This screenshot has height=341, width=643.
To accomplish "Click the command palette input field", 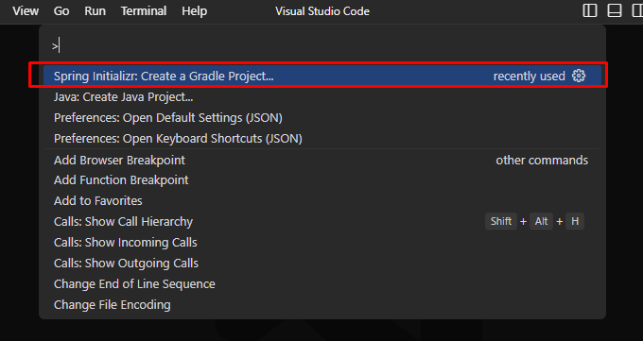I will (x=322, y=46).
